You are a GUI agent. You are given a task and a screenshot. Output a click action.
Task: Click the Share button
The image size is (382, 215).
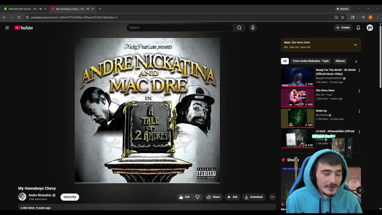(213, 197)
